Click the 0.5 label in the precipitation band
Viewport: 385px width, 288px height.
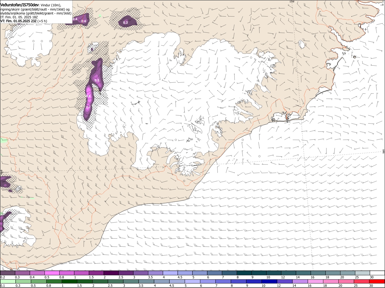click(x=97, y=80)
